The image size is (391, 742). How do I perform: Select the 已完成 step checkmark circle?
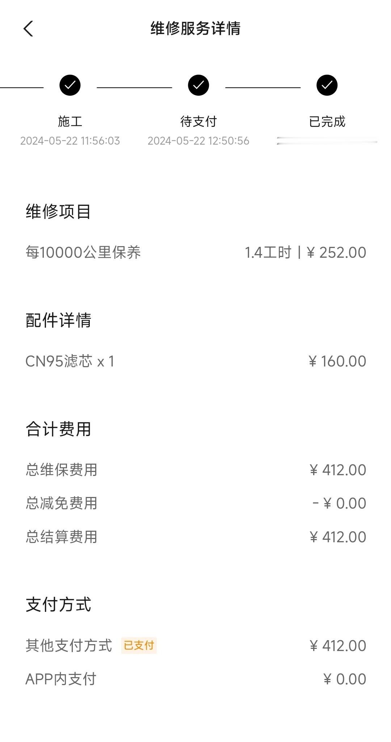coord(327,85)
